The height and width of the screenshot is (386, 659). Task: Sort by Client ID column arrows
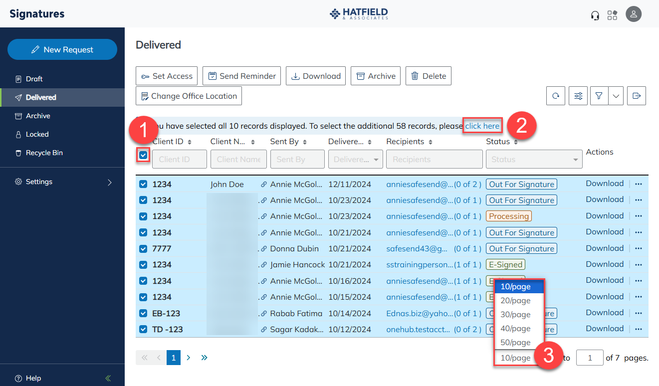click(x=189, y=142)
